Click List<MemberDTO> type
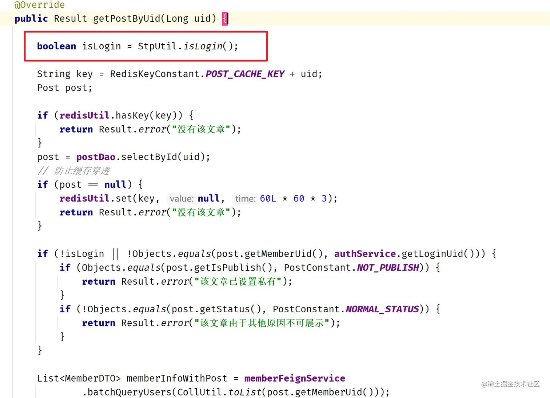The image size is (550, 398). pos(79,378)
